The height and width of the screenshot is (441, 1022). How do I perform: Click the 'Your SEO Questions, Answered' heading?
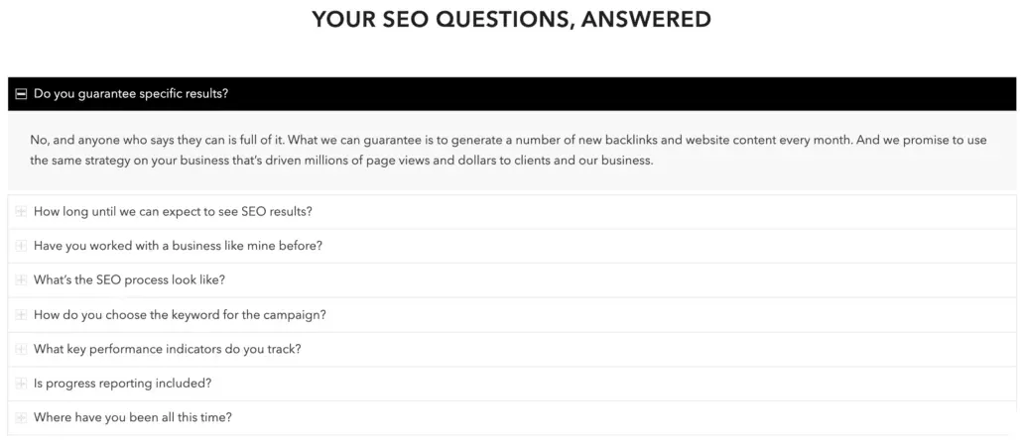(511, 19)
